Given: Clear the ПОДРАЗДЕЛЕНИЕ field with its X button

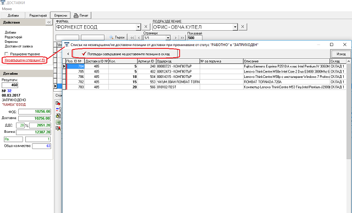Looking at the screenshot, I should pyautogui.click(x=243, y=27).
